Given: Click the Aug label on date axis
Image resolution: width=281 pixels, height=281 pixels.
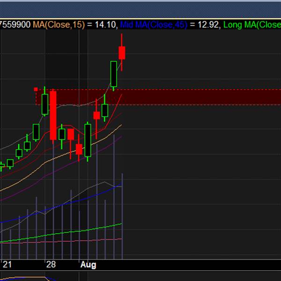Looking at the screenshot, I should (x=89, y=265).
